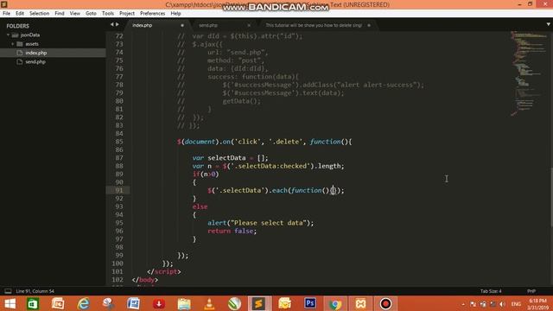
Task: Open the yellow folder app icon
Action: click(x=284, y=303)
